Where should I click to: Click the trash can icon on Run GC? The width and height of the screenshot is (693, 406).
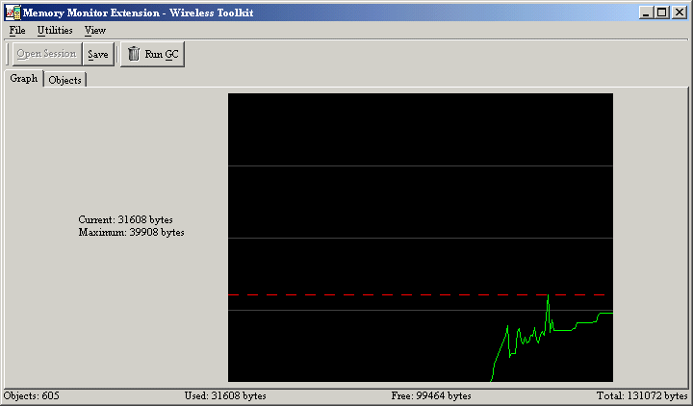click(x=134, y=54)
